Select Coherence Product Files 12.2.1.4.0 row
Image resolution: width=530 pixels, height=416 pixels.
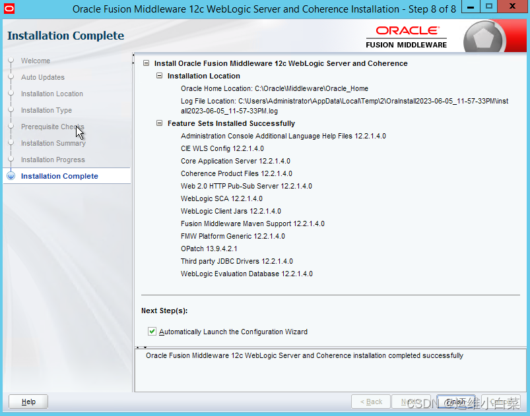[x=236, y=173]
